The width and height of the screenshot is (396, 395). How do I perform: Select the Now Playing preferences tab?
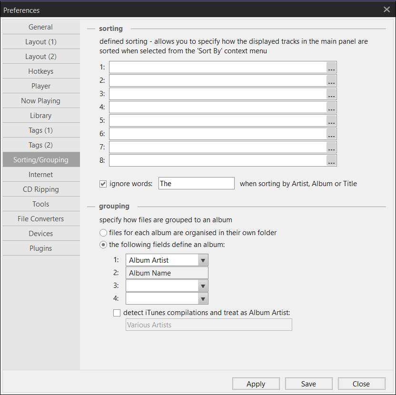(x=41, y=101)
